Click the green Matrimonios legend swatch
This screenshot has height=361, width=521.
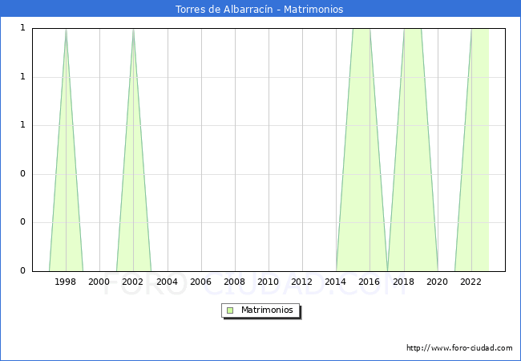(230, 310)
